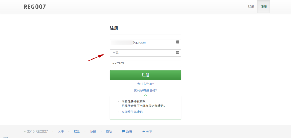Open the 登录 login tab
This screenshot has width=291, height=138.
(251, 6)
